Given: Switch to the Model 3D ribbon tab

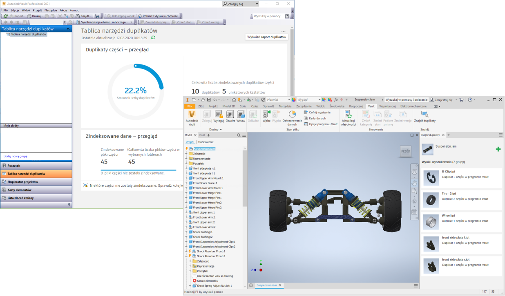Looking at the screenshot, I should (229, 106).
